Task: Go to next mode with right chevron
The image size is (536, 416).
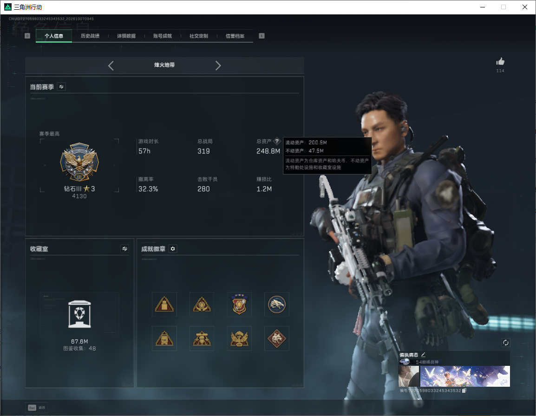Action: coord(218,65)
